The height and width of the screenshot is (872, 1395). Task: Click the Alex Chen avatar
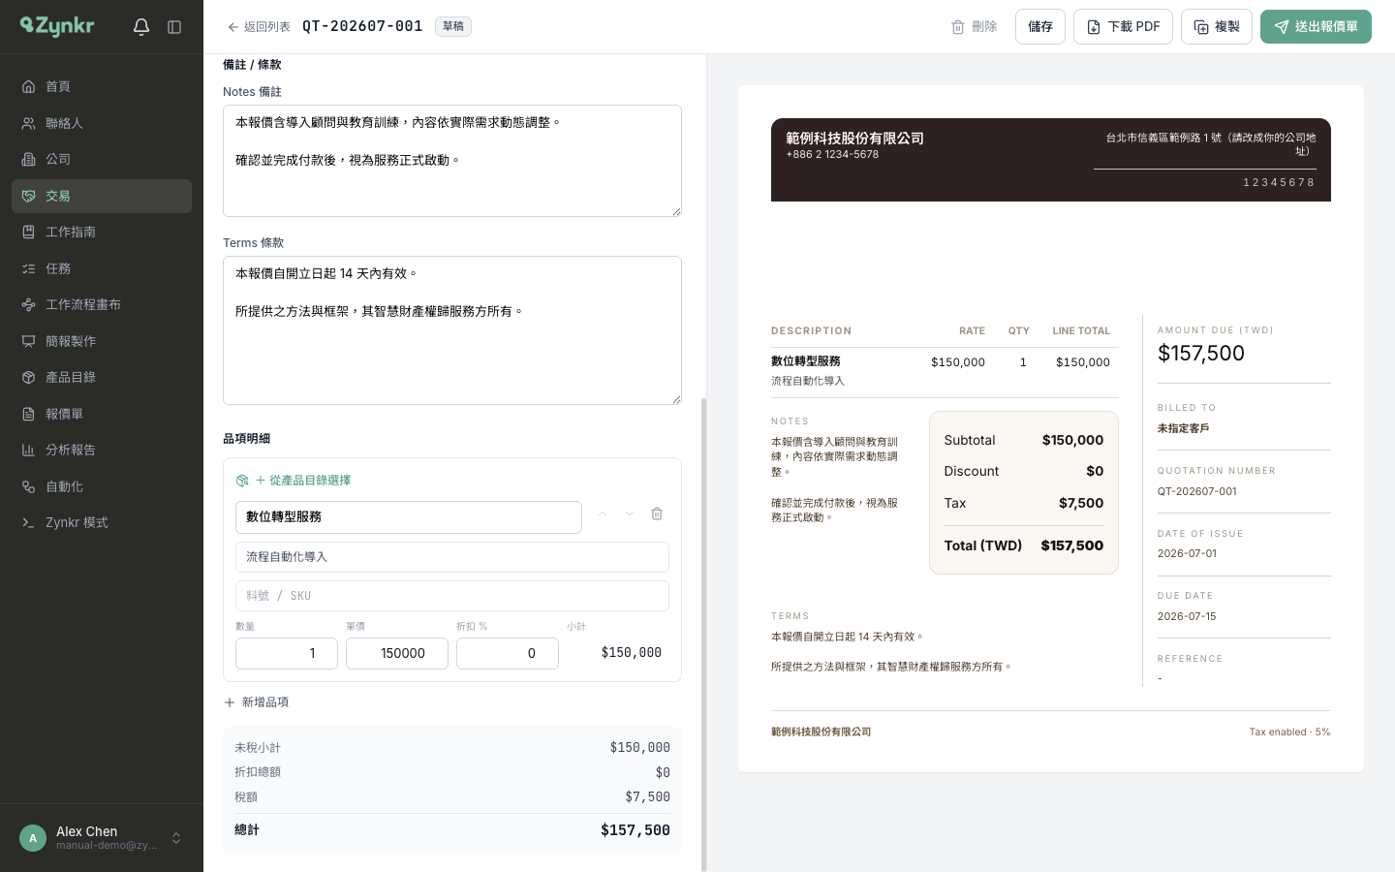pos(33,838)
